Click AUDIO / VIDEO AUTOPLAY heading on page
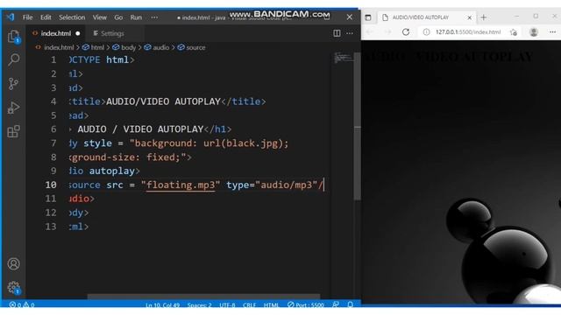 coord(448,56)
